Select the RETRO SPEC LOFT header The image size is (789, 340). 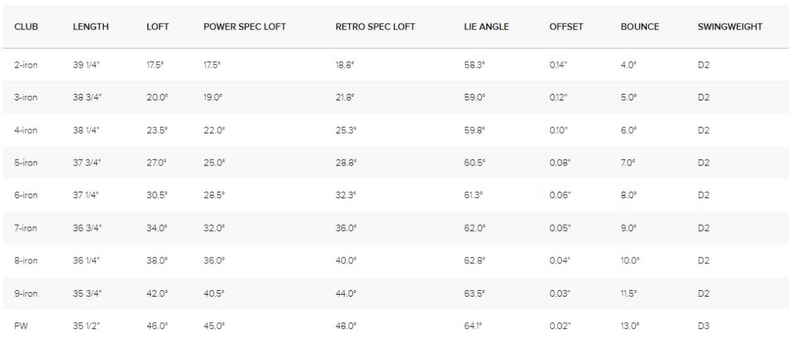pos(375,27)
